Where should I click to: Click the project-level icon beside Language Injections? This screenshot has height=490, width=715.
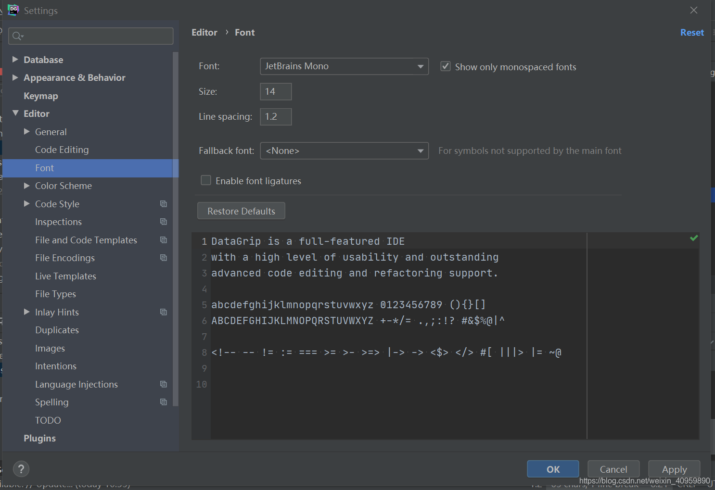click(164, 384)
